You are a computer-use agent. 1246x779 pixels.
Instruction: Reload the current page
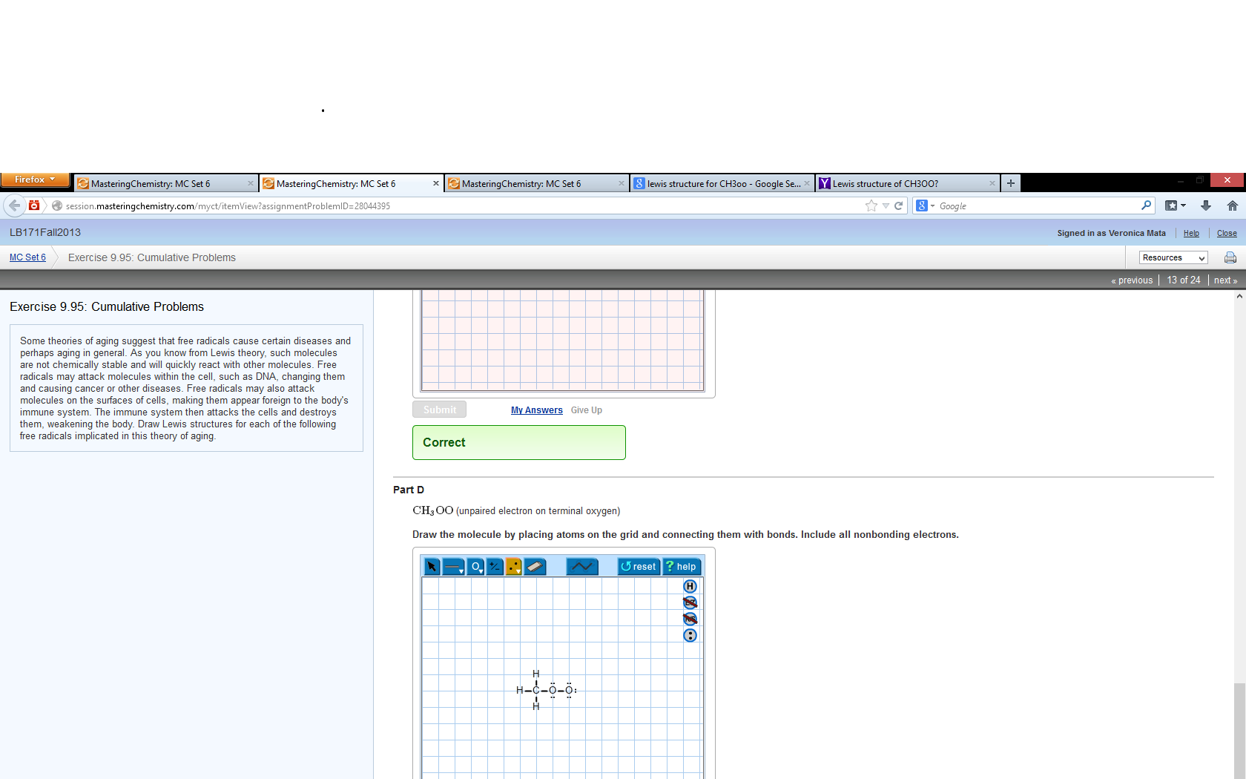coord(898,206)
